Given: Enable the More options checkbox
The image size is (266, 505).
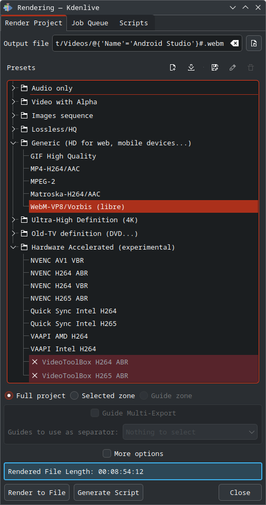Looking at the screenshot, I should point(107,453).
